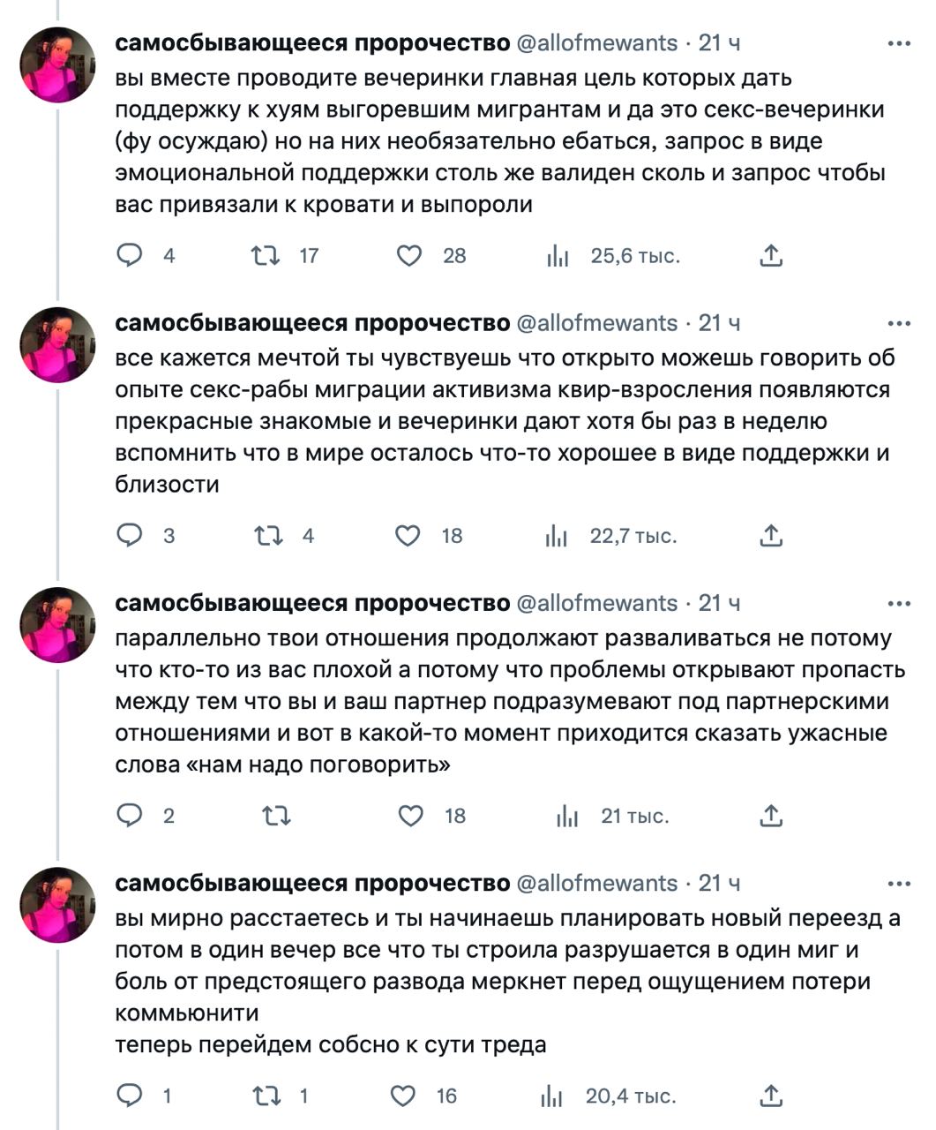Open profile name 'самосбывающееся пророчество' on first tweet

(313, 43)
